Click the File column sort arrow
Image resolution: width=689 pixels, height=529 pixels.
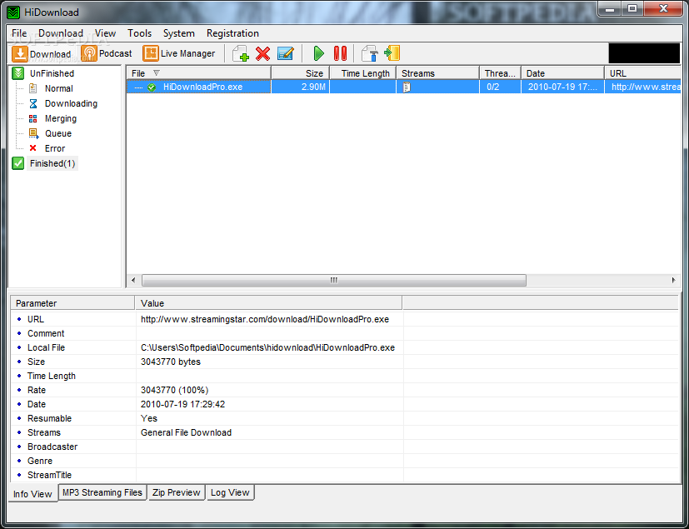156,73
